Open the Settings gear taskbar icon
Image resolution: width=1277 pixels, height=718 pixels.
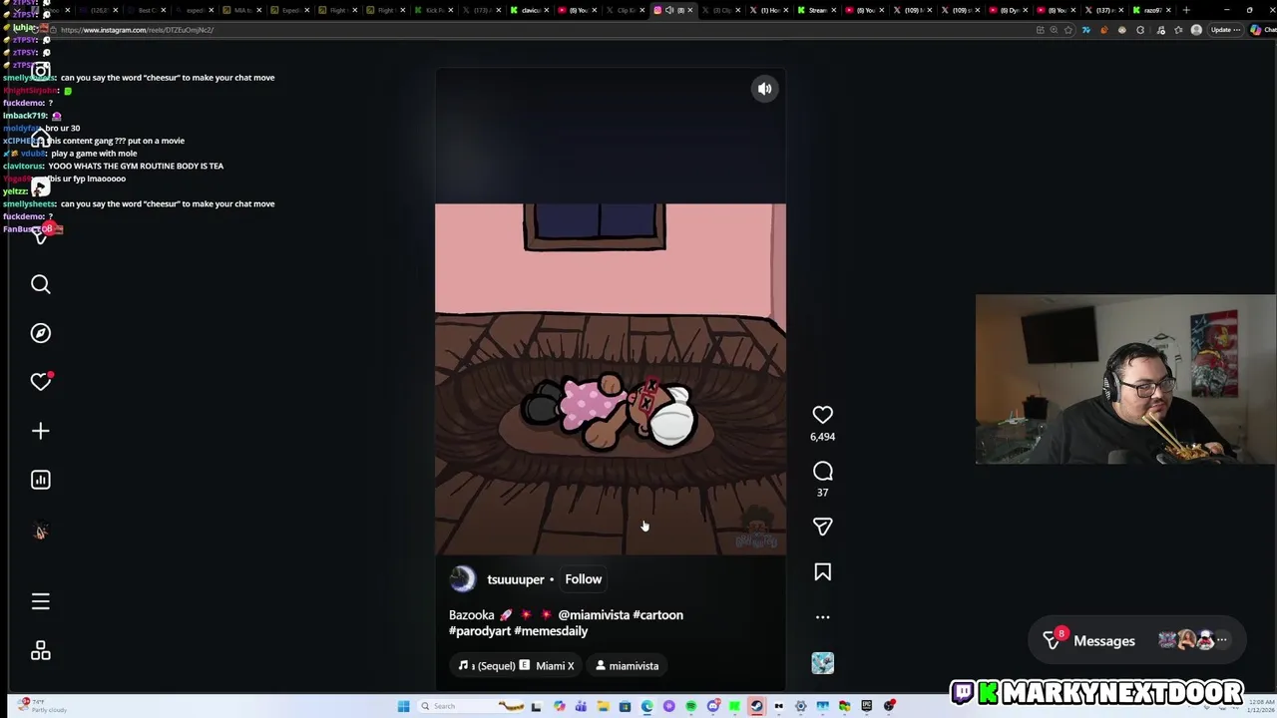coord(800,706)
